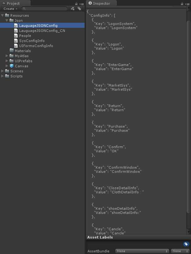This screenshot has width=191, height=254.
Task: Expand the MyAtlas folder
Action: 7,56
